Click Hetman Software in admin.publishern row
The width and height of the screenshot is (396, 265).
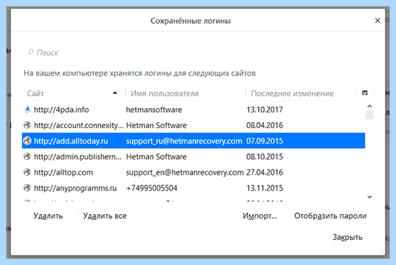tap(156, 157)
